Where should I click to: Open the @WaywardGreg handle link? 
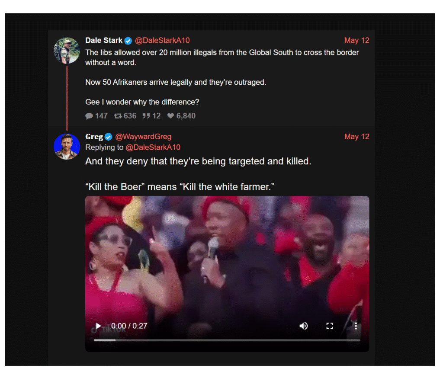tap(143, 137)
